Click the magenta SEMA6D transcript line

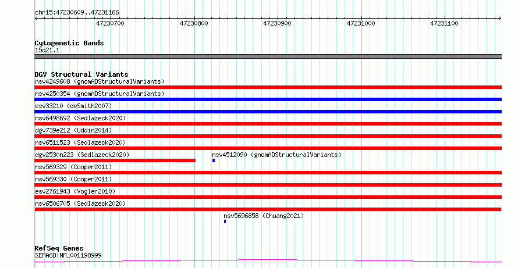coord(268,261)
